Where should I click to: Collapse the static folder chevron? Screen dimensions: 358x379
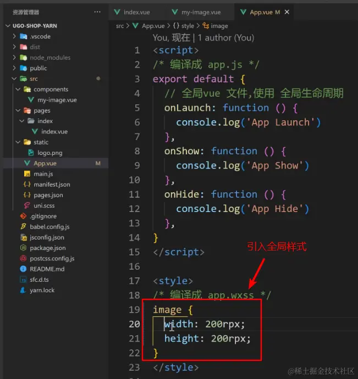tap(18, 142)
